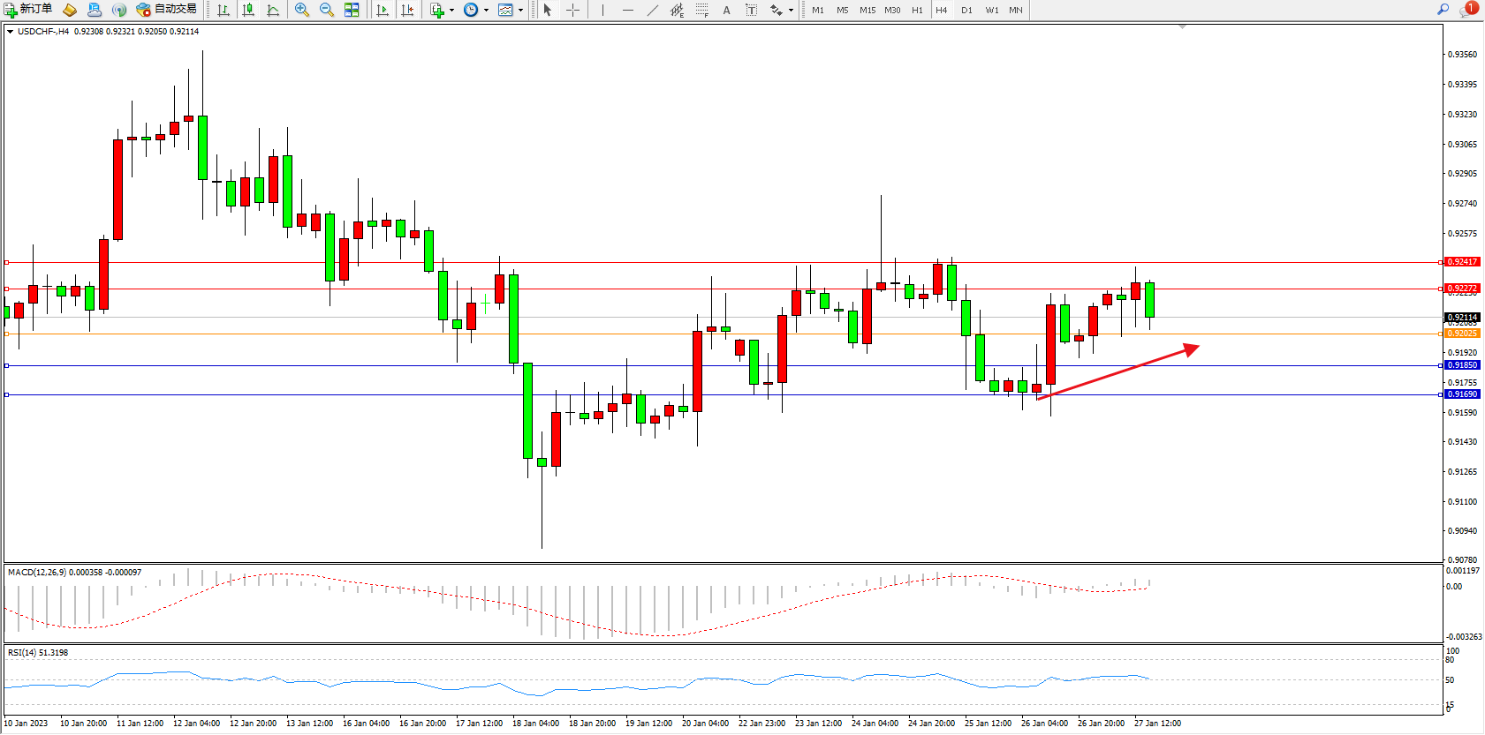1485x735 pixels.
Task: Click the New Order (新订单) button
Action: click(28, 10)
